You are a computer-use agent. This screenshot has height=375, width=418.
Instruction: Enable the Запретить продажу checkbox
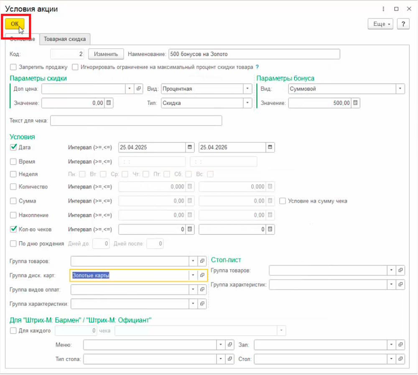13,67
